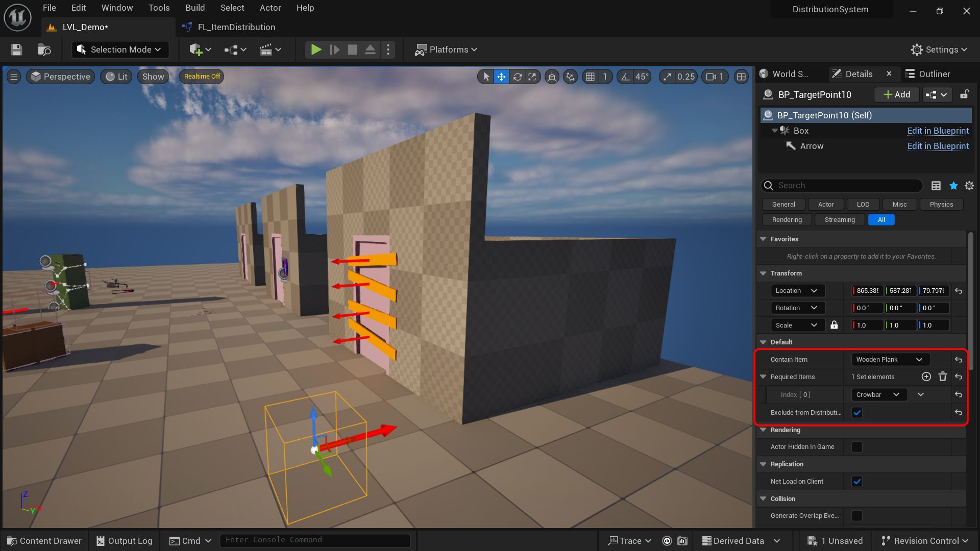Activate the Translate gizmo tool
The width and height of the screenshot is (980, 551).
coord(501,77)
